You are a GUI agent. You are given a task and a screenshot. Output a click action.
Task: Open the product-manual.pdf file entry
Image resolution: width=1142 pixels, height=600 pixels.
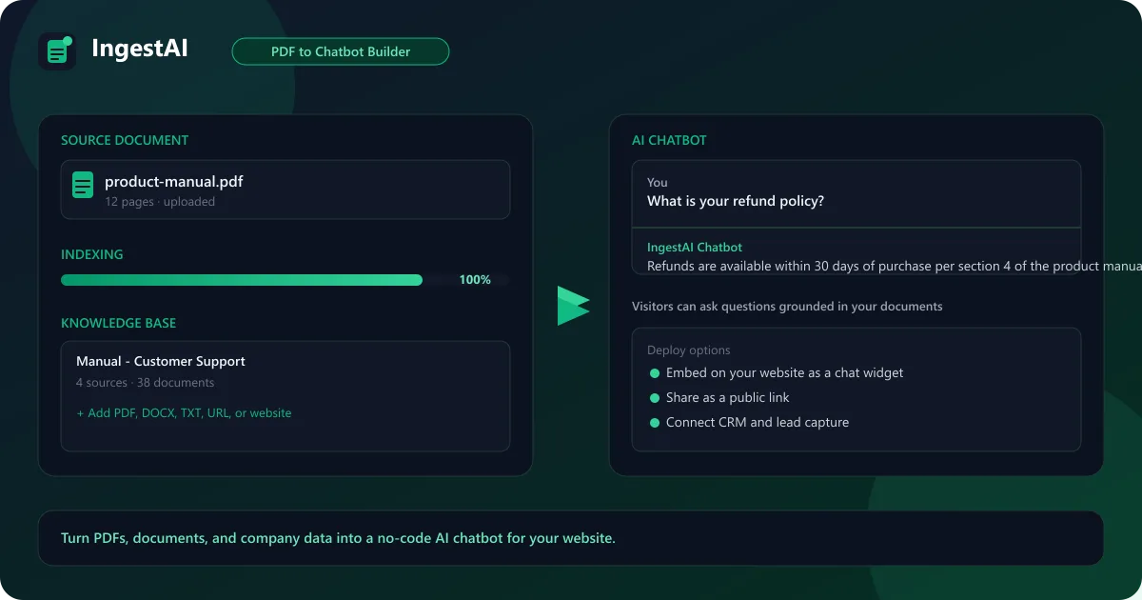pos(285,190)
